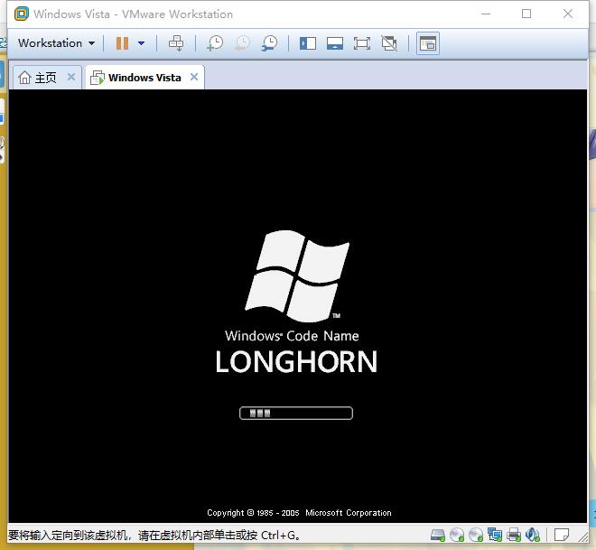Click the Ctrl+G input hint text
The width and height of the screenshot is (596, 550).
pyautogui.click(x=155, y=536)
